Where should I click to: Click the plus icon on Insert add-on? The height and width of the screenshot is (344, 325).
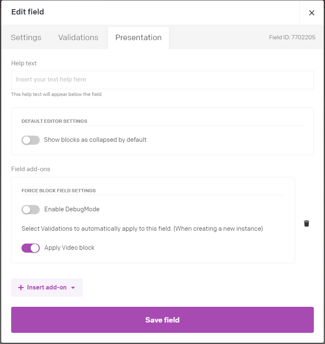click(x=21, y=288)
